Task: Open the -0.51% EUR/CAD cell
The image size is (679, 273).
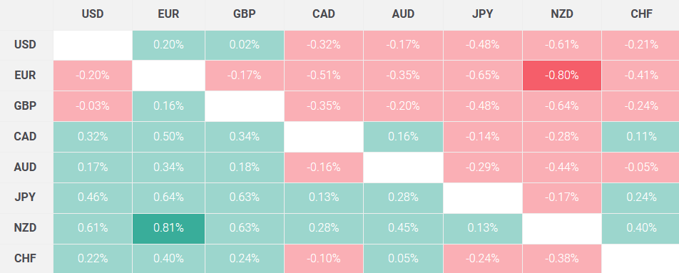Action: coord(324,76)
